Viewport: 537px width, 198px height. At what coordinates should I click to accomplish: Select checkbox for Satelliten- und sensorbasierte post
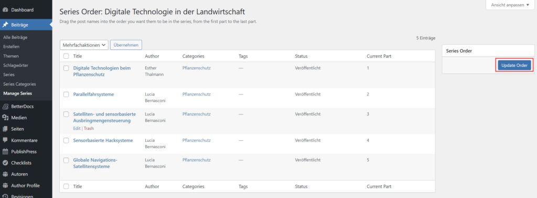[66, 114]
